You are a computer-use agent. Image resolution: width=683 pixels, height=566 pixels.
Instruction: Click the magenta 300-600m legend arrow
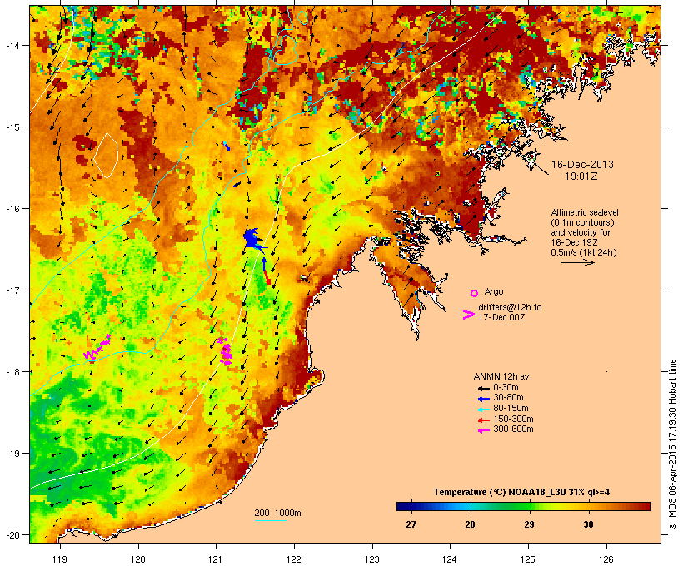[484, 430]
